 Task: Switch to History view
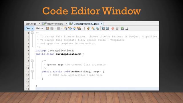pos(39,28)
